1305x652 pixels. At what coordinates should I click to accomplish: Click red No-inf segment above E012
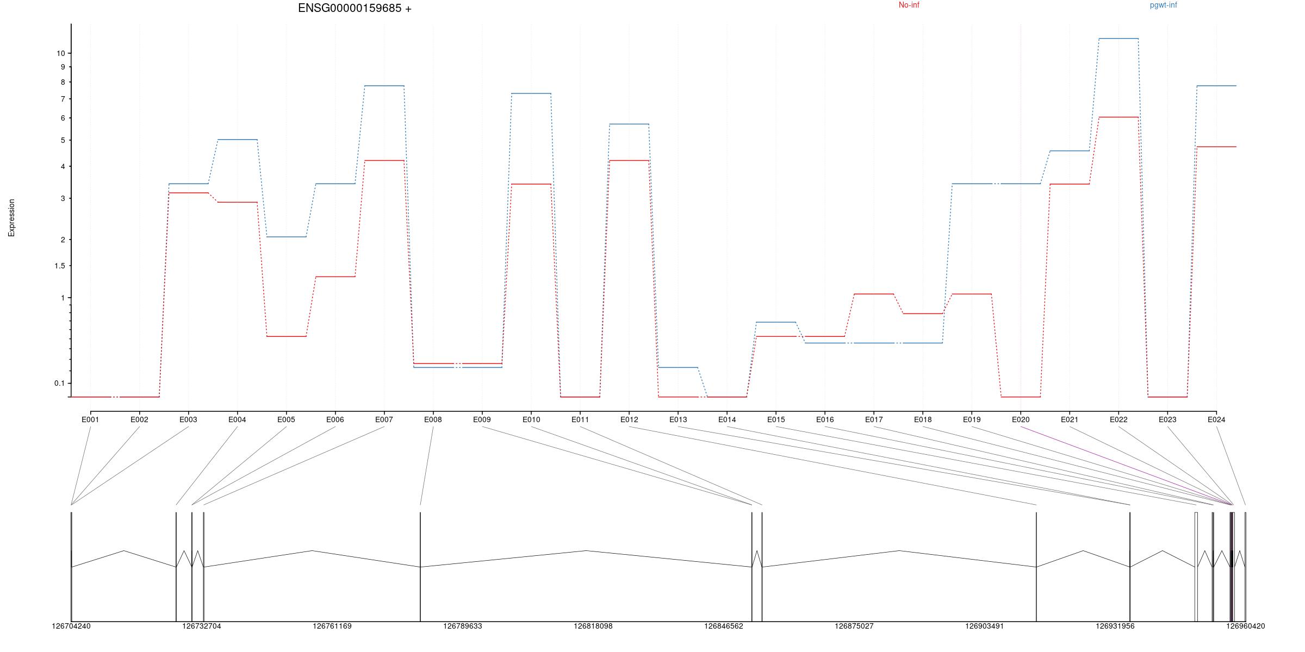629,160
